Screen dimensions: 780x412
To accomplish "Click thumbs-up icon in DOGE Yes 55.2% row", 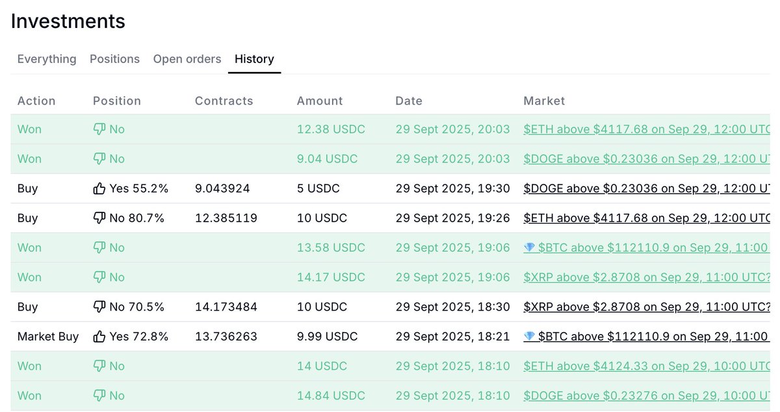I will click(99, 188).
